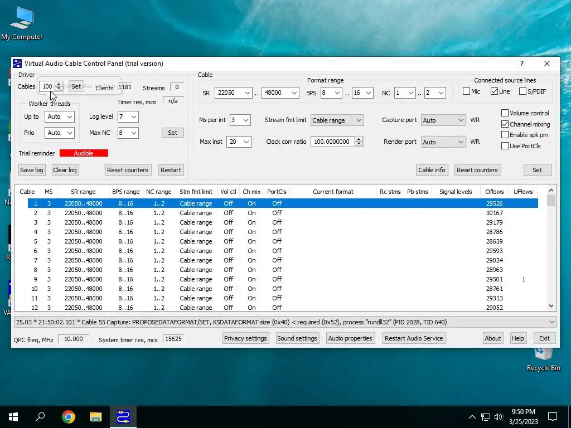This screenshot has width=571, height=428.
Task: Click the Oflows column header
Action: 494,192
